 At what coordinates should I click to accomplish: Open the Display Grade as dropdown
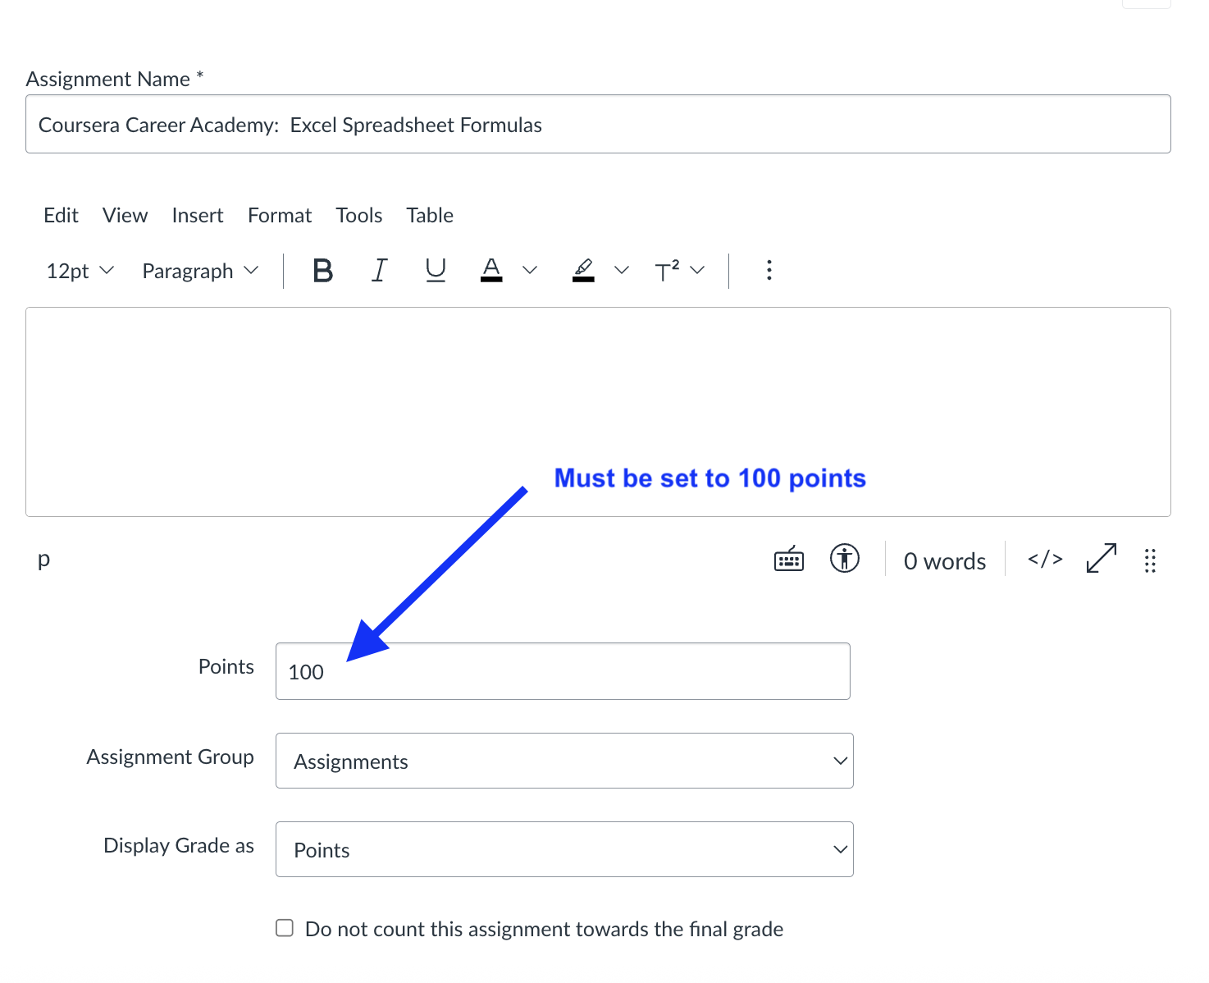click(564, 849)
